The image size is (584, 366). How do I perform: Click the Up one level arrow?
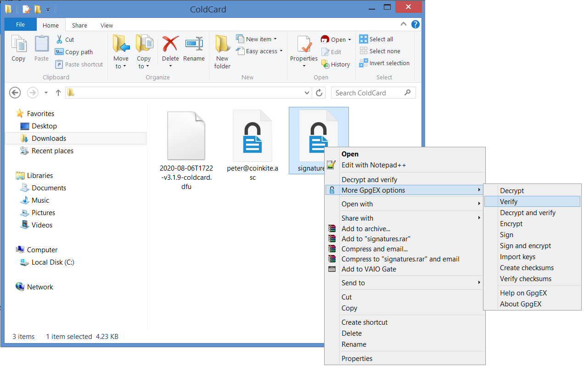click(58, 93)
